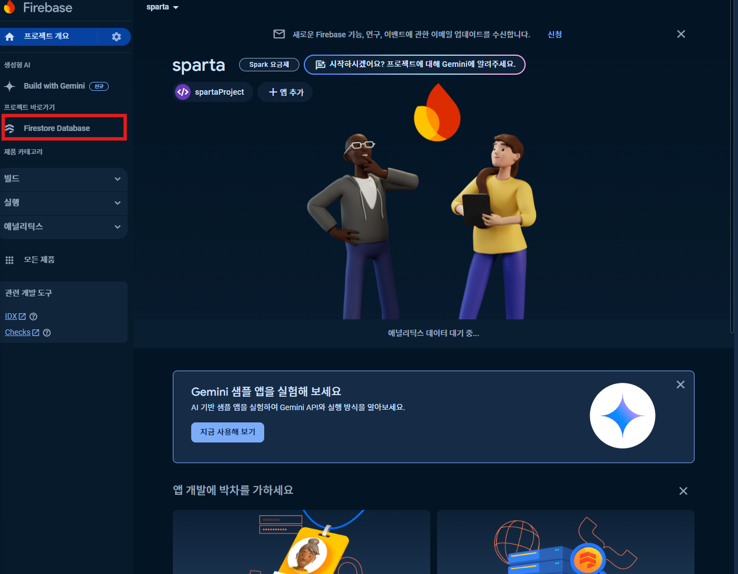Expand the 실행 category
Screen dimensions: 738x574
pyautogui.click(x=64, y=203)
